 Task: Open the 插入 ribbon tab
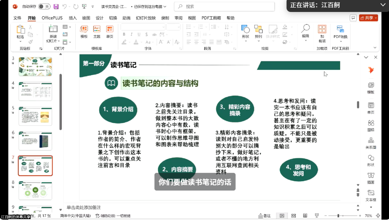[x=73, y=18]
